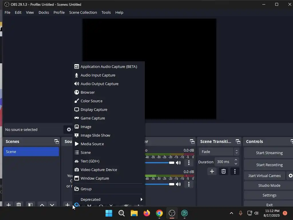Choose Video Capture Device source

click(108, 170)
